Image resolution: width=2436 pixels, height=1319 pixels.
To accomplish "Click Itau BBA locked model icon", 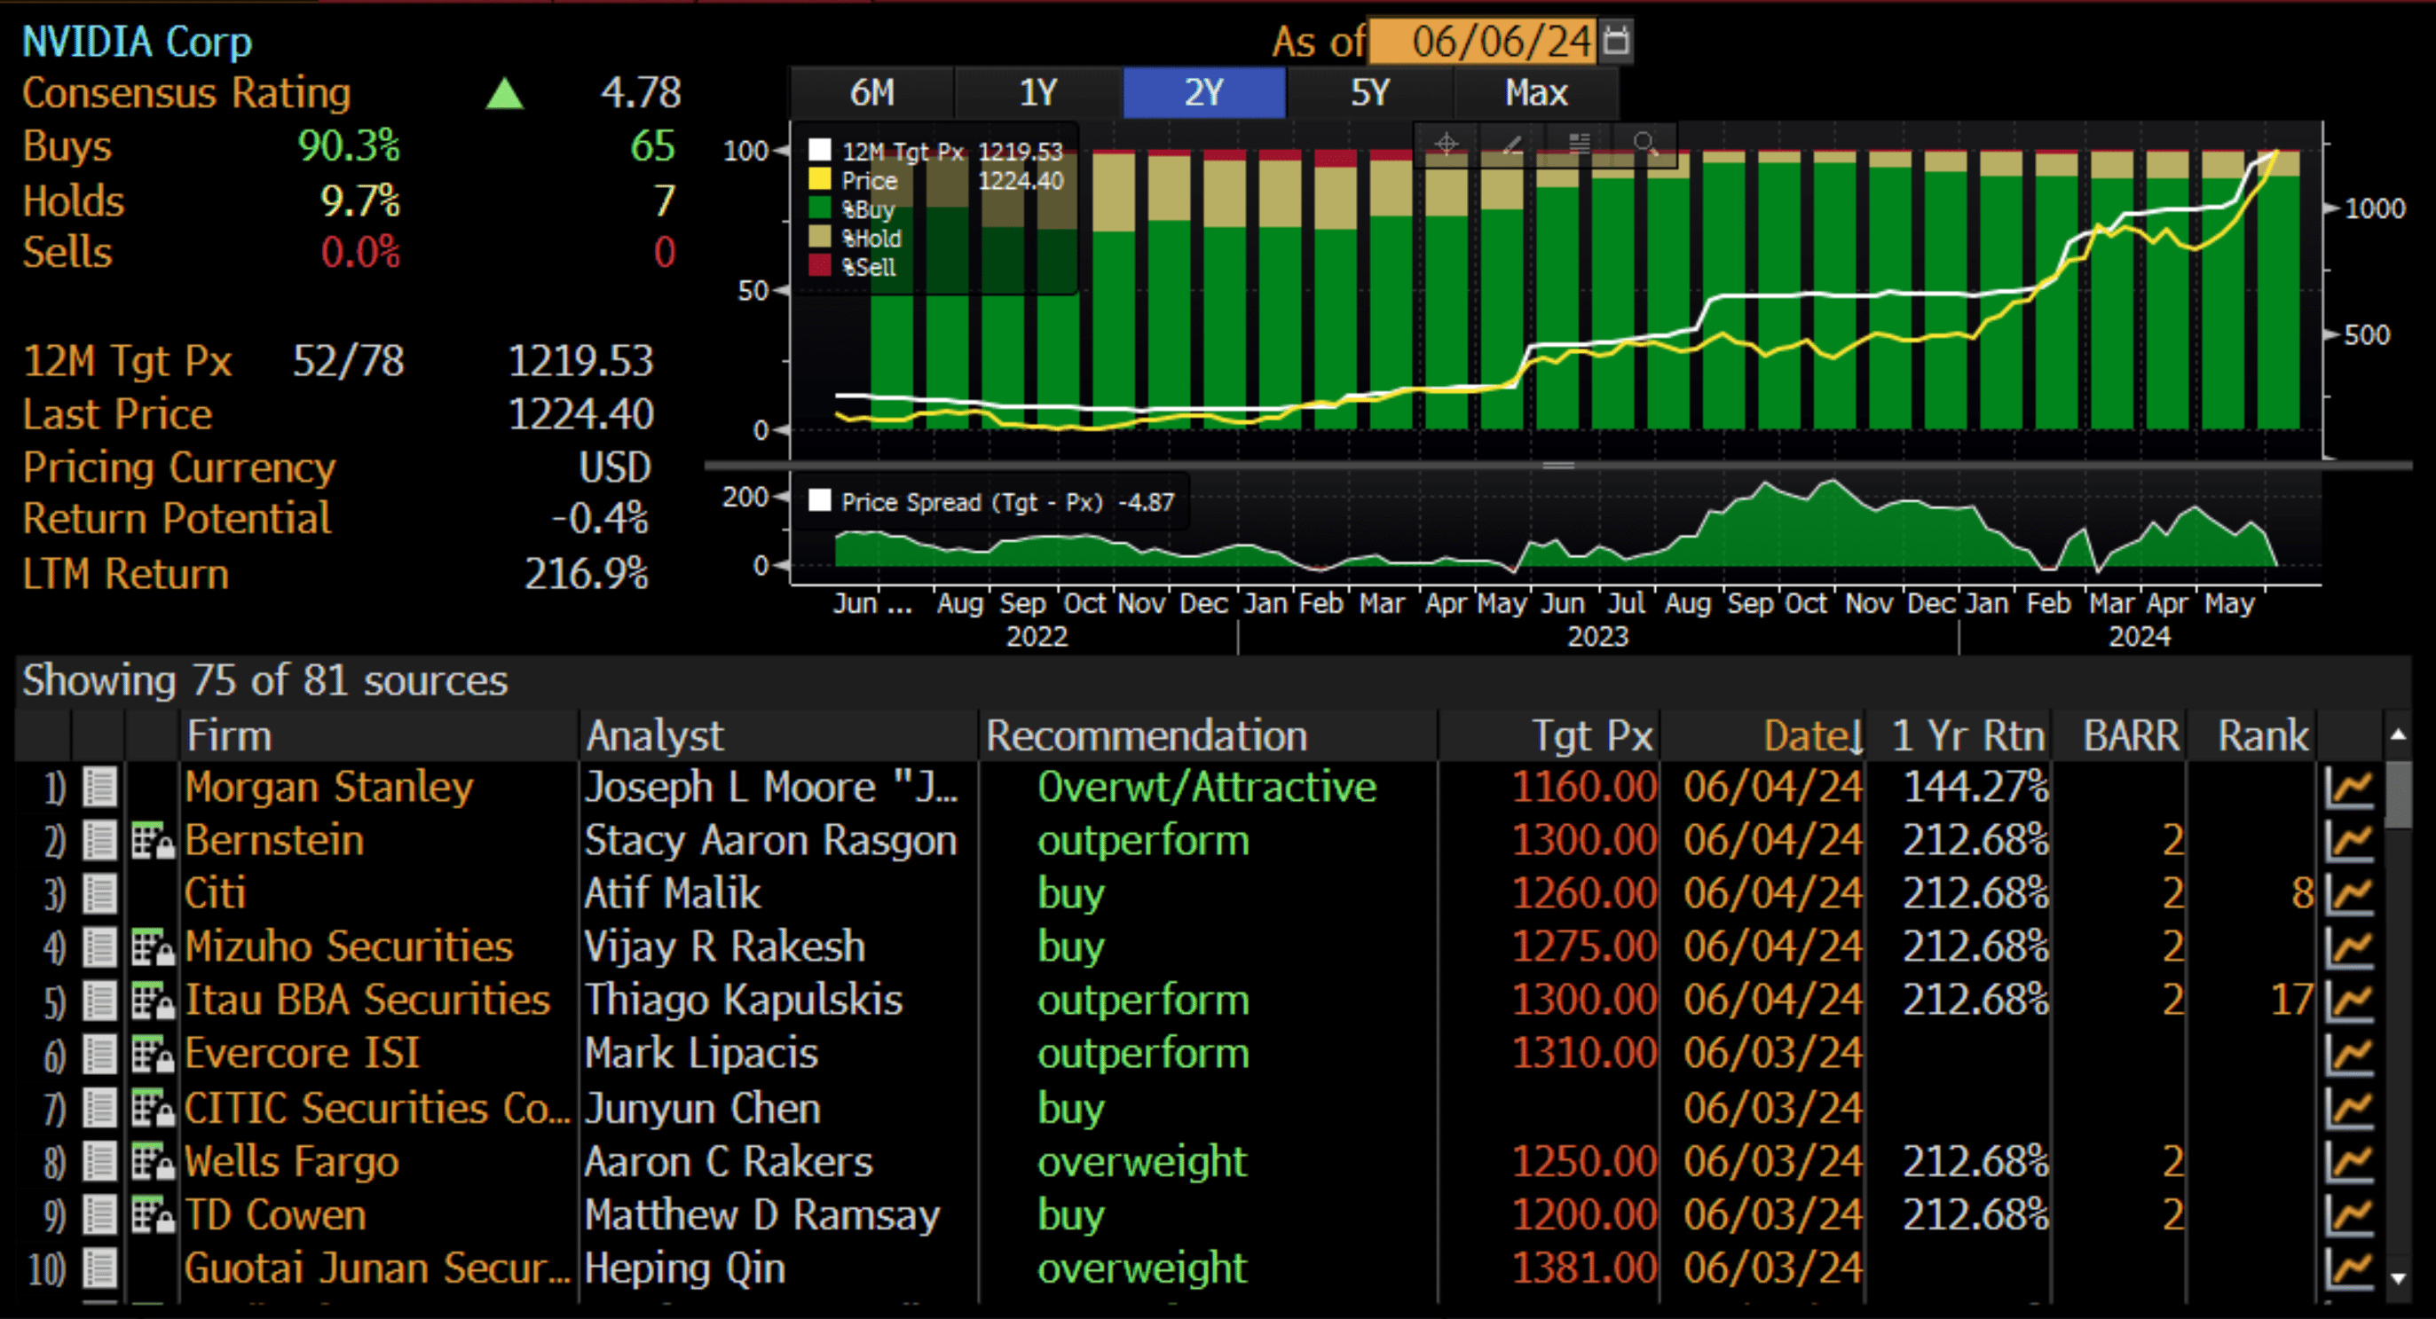I will click(x=153, y=1001).
